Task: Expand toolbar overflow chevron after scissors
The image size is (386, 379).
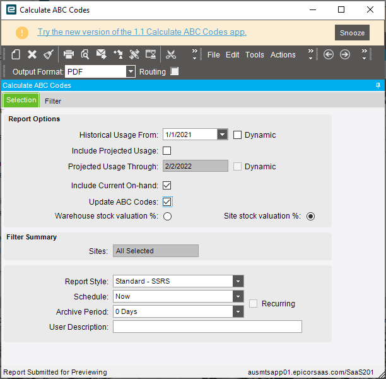Action: point(195,54)
